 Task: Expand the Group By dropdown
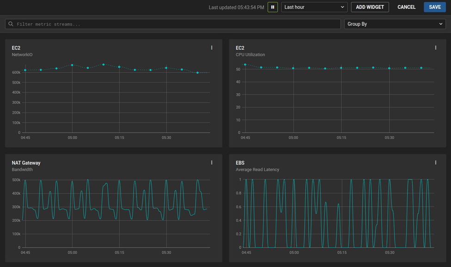point(395,24)
